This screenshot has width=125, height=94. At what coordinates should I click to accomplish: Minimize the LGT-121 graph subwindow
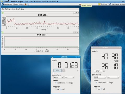[74, 32]
